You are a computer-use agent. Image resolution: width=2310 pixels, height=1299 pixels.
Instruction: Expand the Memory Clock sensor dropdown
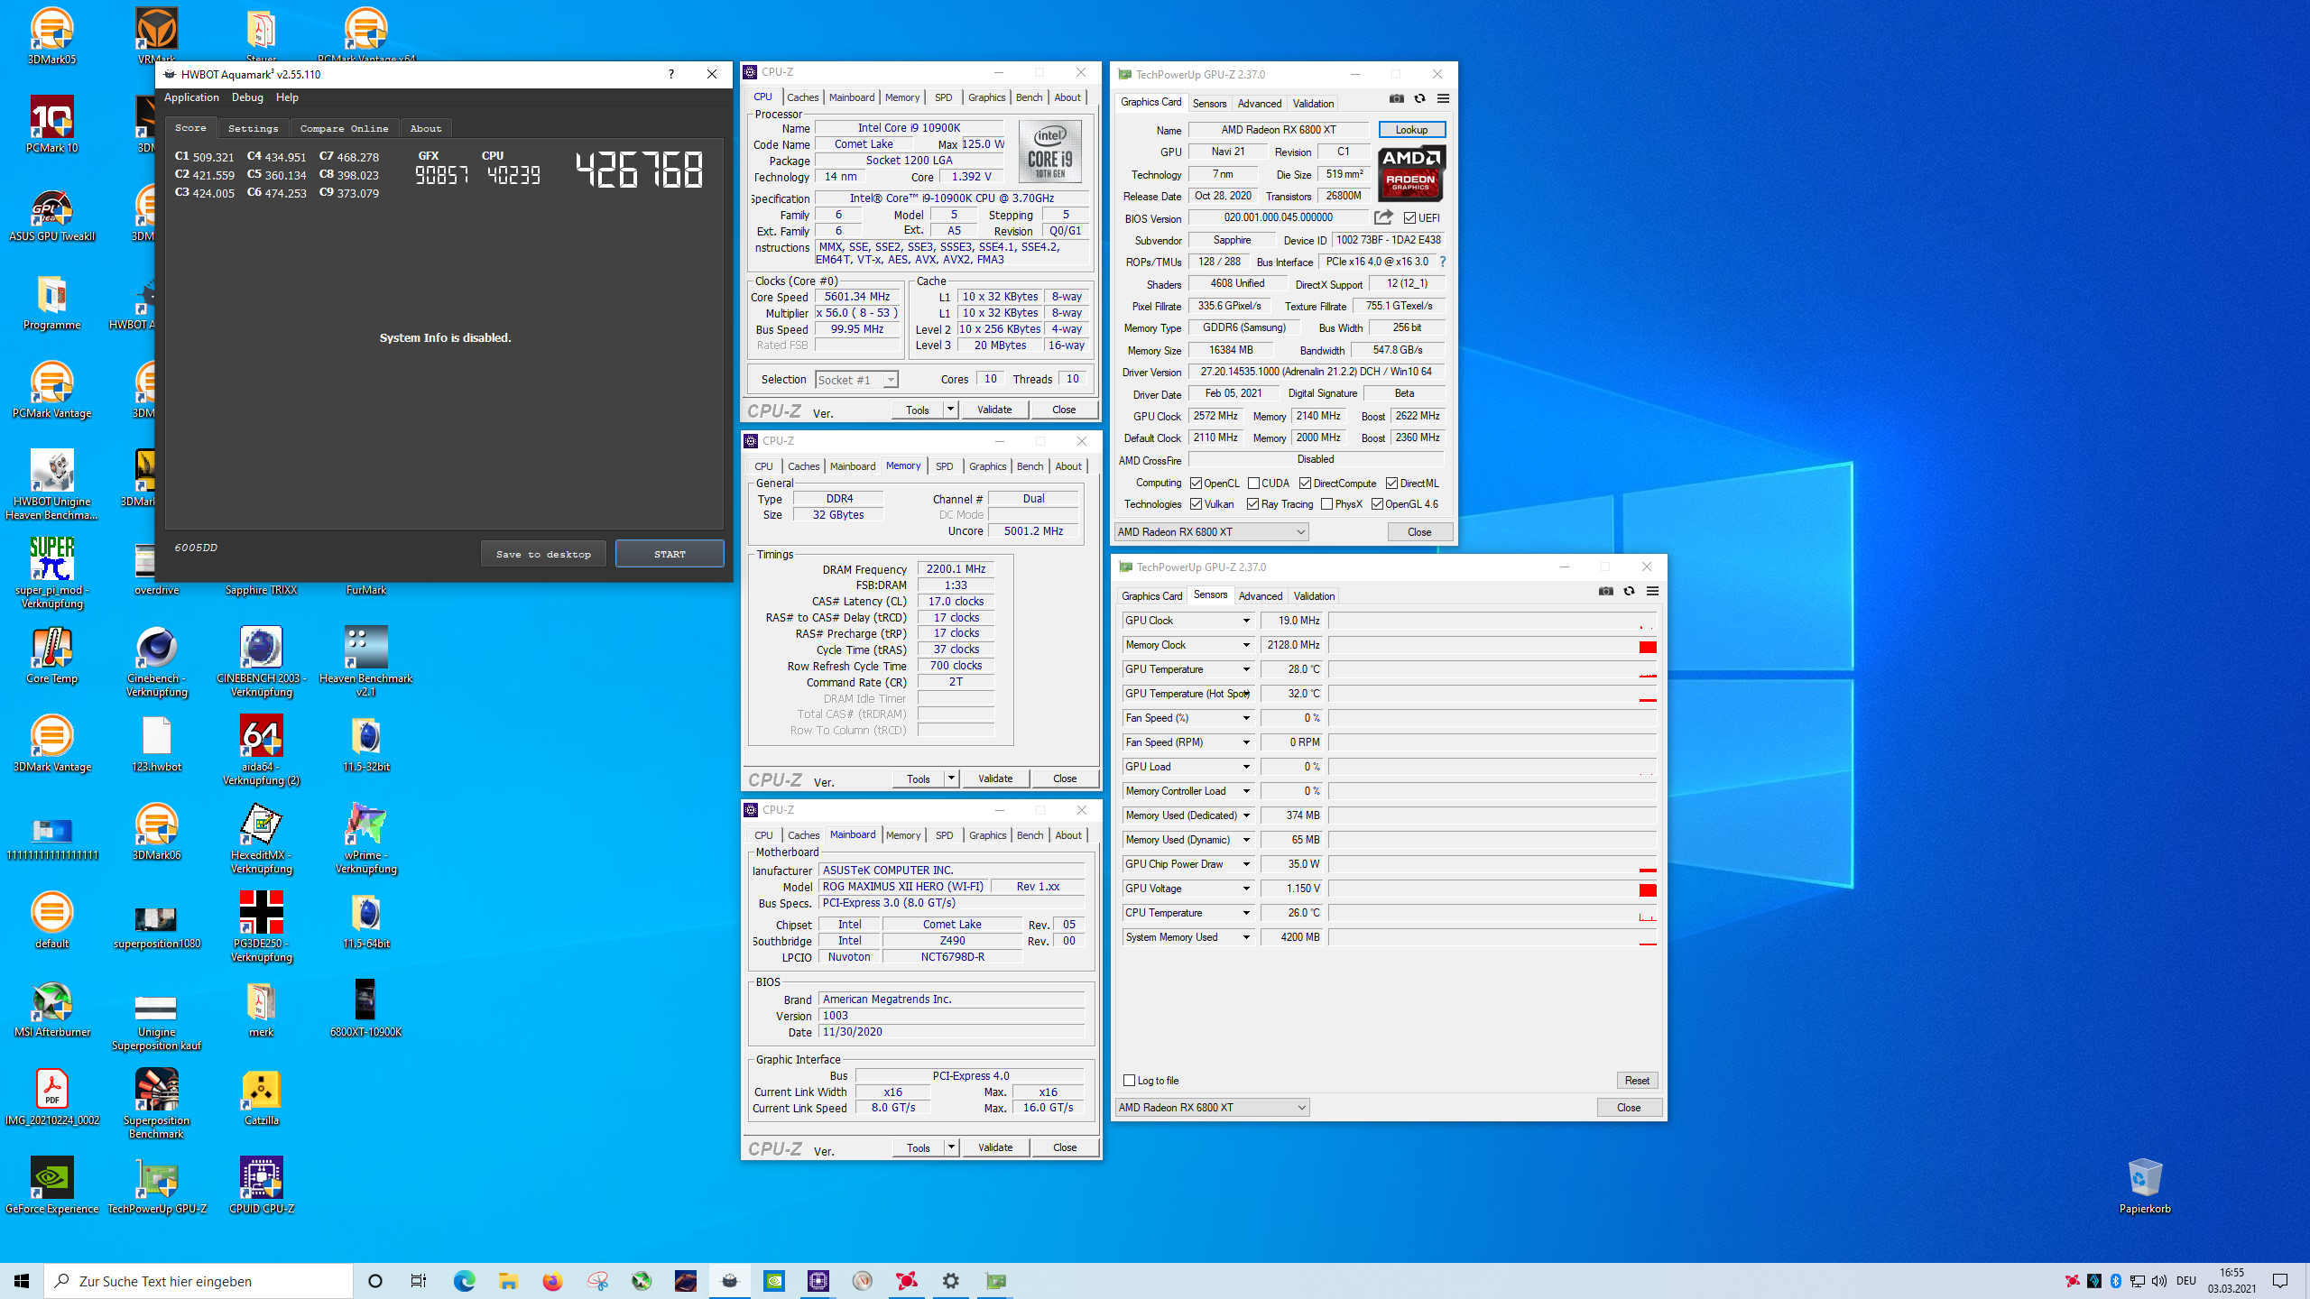pyautogui.click(x=1246, y=645)
